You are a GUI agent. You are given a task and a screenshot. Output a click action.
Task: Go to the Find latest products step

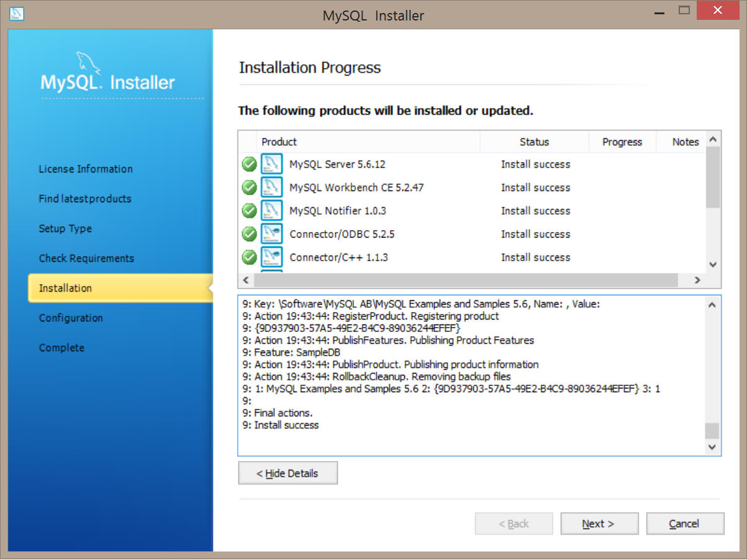click(x=85, y=199)
